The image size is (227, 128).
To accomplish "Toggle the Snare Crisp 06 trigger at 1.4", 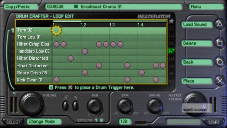I will click(x=142, y=73).
